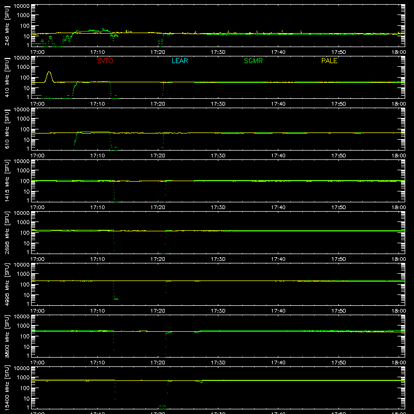Click 17:20 tick label under 2695 MHz plot
Screen dimensions: 414x414
[x=158, y=259]
